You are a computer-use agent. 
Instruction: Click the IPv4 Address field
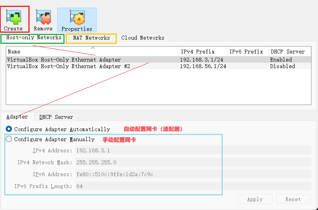tap(193, 150)
